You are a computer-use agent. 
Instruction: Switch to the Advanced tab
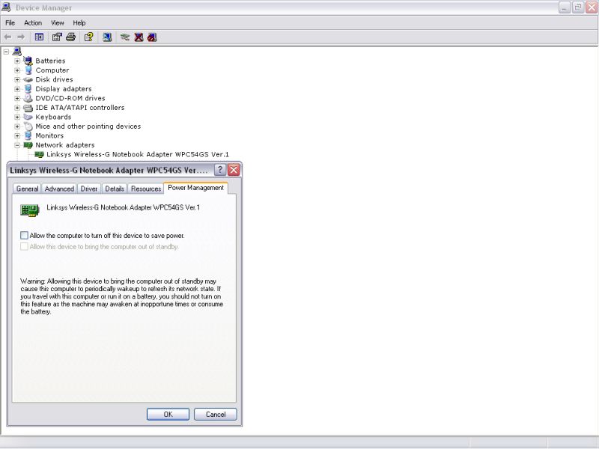coord(59,189)
